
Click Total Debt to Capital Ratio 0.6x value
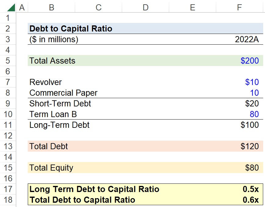coord(251,200)
